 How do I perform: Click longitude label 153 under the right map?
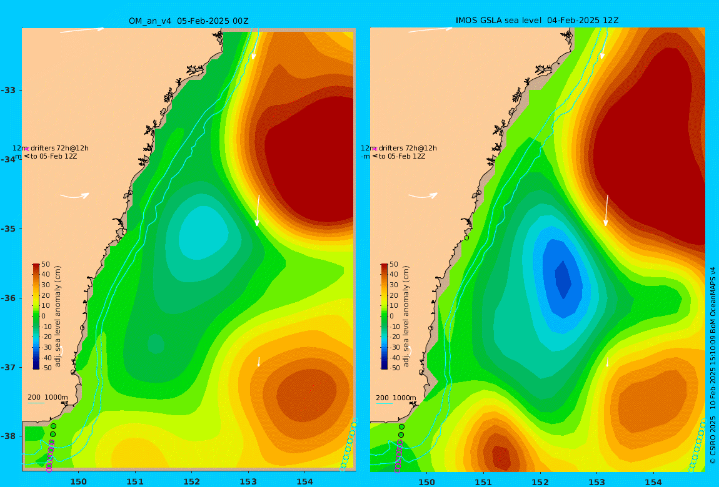coord(596,482)
